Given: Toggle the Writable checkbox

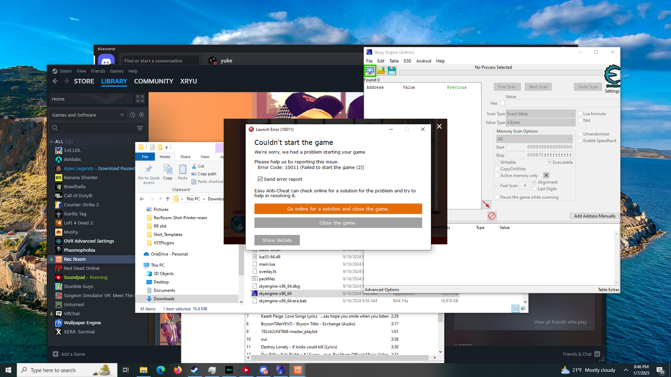Looking at the screenshot, I should pyautogui.click(x=497, y=162).
